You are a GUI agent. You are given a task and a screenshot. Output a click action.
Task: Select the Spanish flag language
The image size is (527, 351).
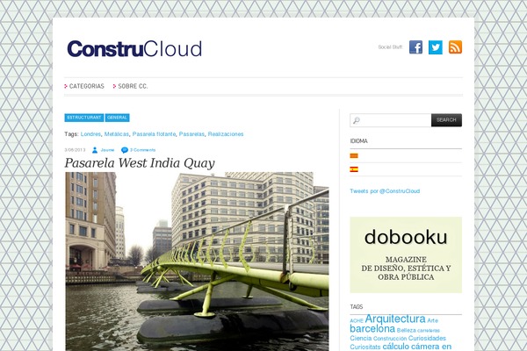pyautogui.click(x=354, y=169)
